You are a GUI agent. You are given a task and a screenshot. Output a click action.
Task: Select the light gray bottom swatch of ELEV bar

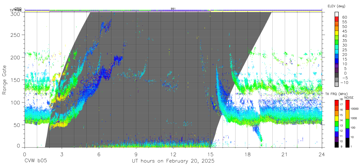[x=337, y=85]
